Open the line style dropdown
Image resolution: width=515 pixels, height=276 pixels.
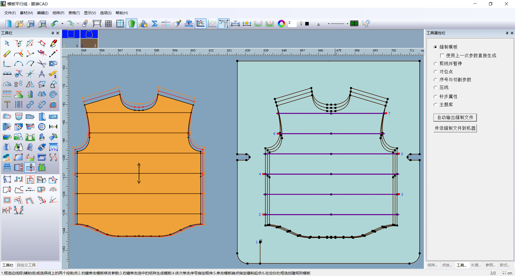(347, 24)
